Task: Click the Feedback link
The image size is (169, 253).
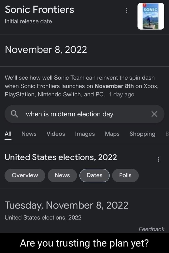Action: click(152, 229)
